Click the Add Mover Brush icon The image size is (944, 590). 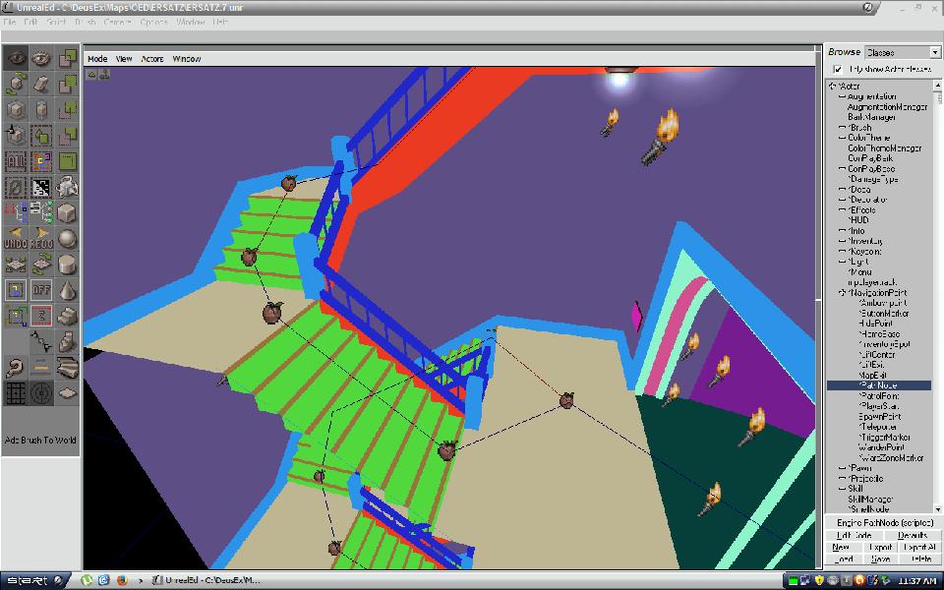coord(67,187)
